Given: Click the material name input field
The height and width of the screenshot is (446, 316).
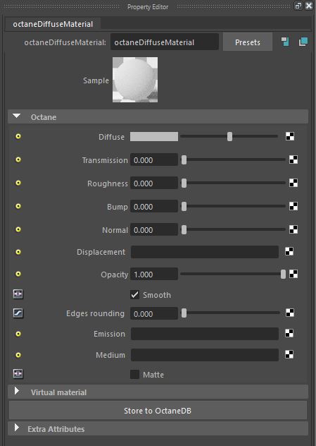Looking at the screenshot, I should point(165,42).
